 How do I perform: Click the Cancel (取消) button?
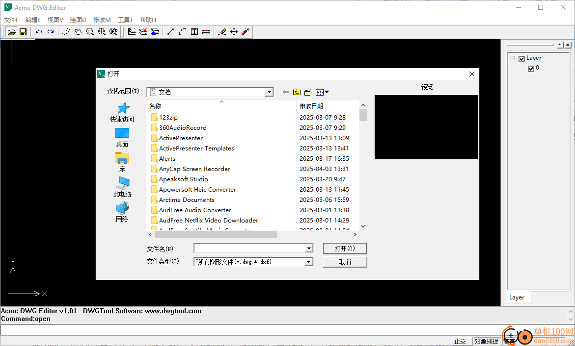pyautogui.click(x=345, y=262)
